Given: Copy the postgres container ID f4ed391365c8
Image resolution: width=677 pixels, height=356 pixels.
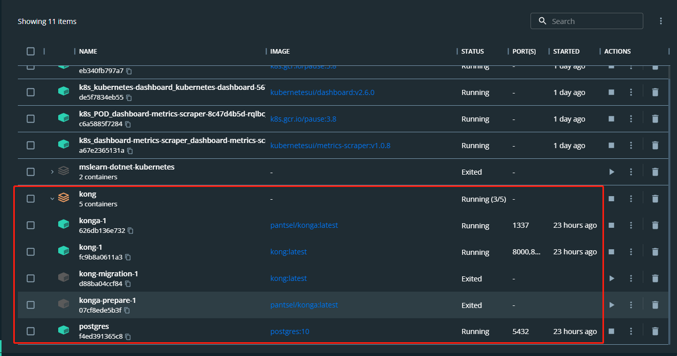Looking at the screenshot, I should [128, 337].
